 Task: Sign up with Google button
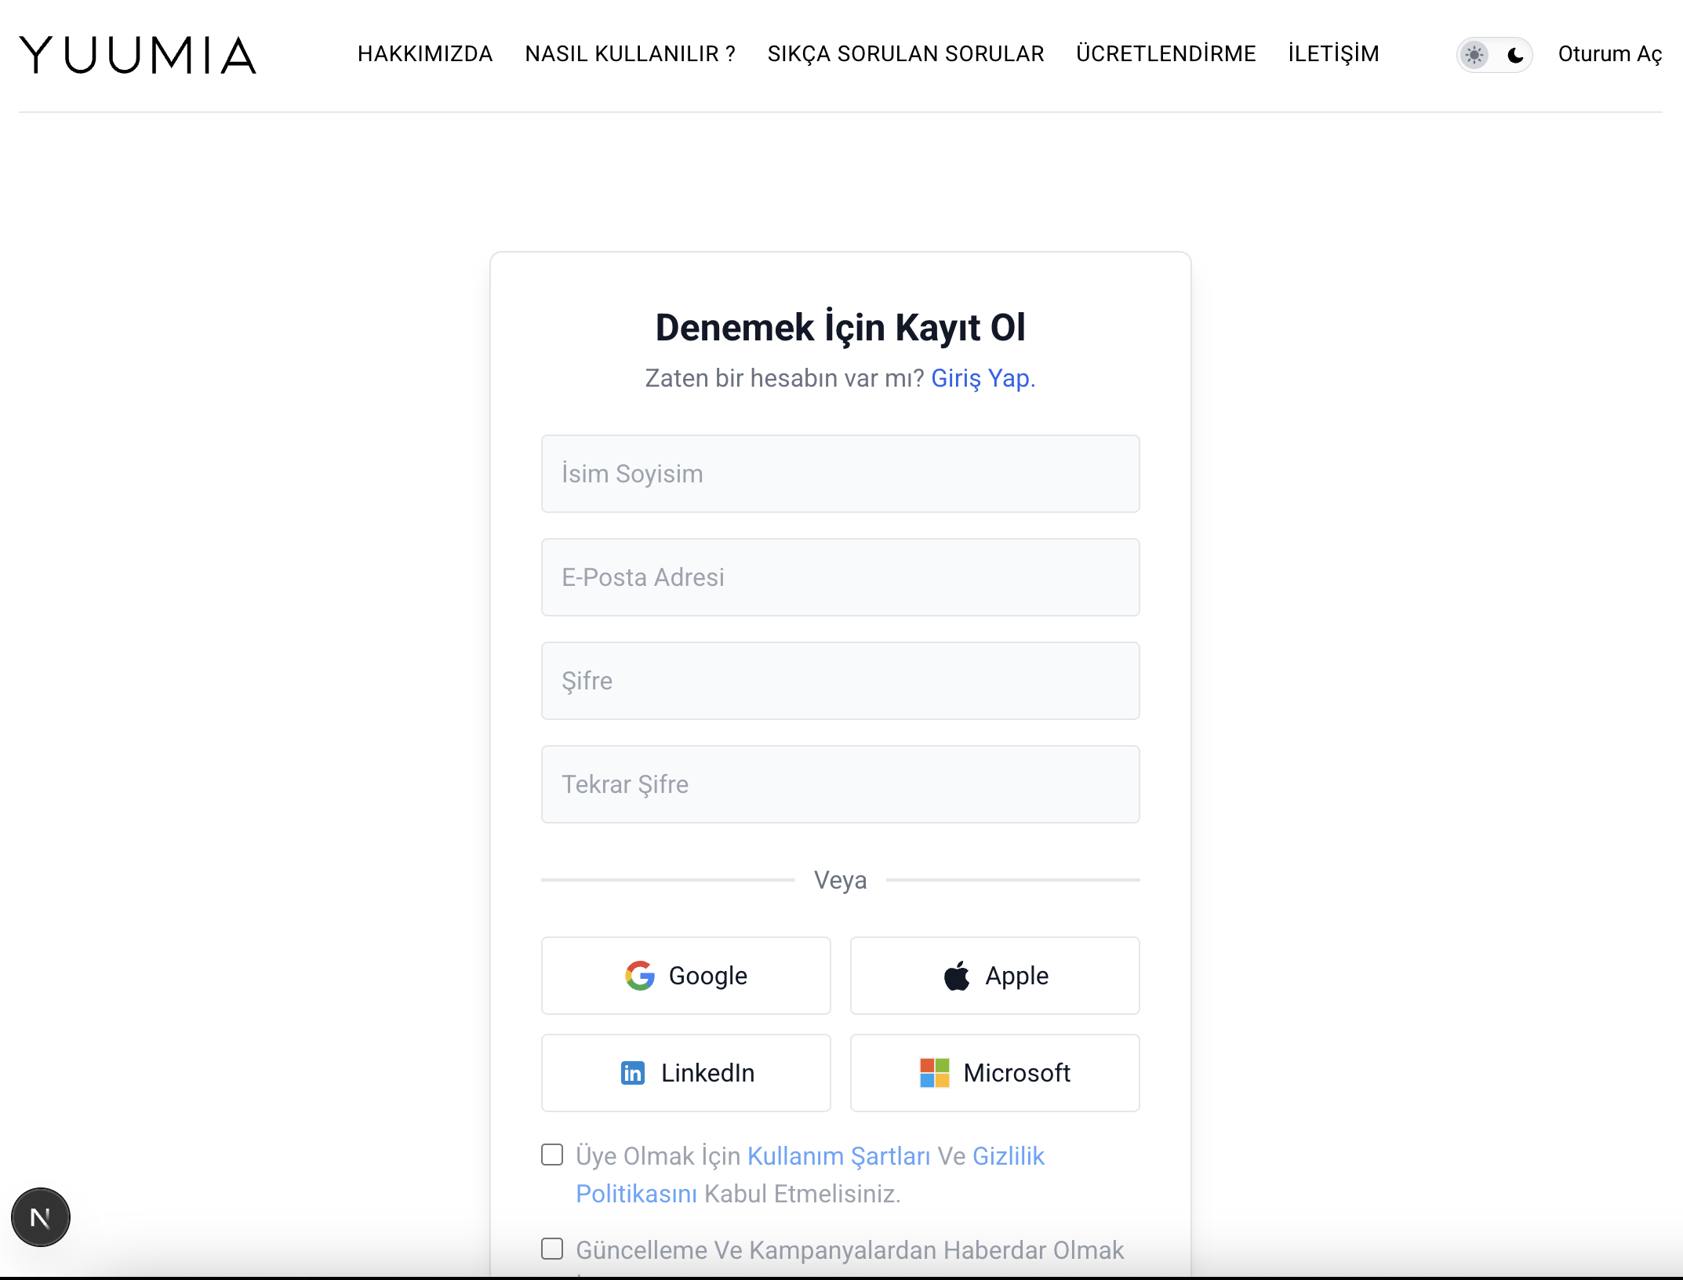[x=685, y=976]
